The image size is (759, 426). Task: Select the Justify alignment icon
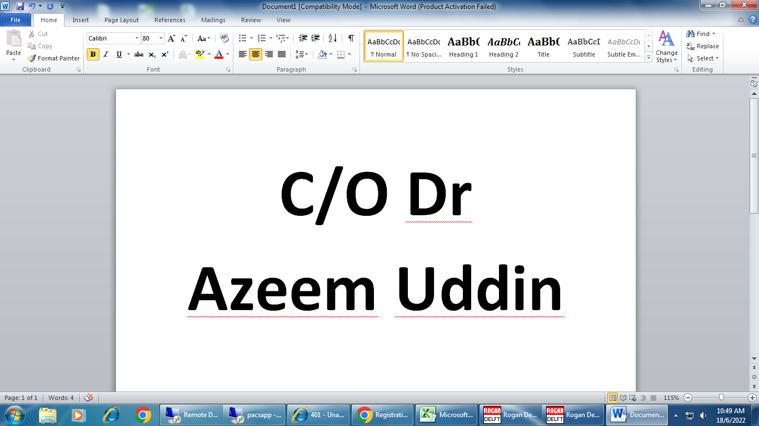(x=282, y=54)
